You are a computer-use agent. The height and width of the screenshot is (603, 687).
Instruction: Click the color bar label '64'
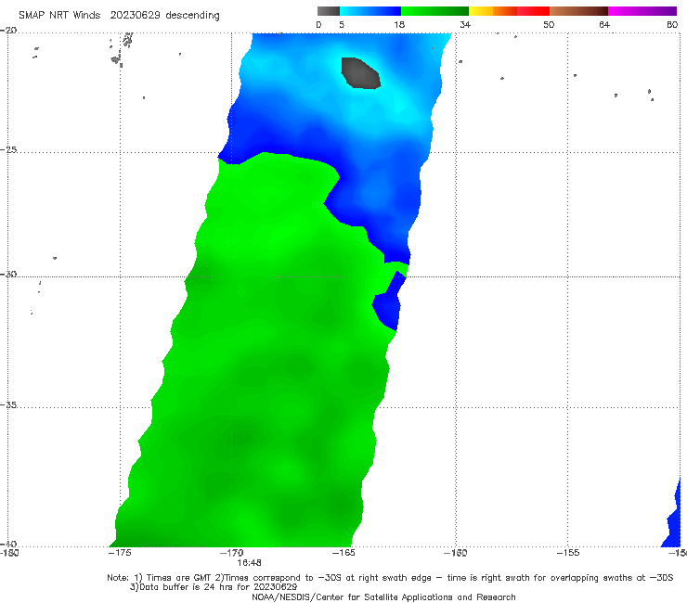click(604, 24)
